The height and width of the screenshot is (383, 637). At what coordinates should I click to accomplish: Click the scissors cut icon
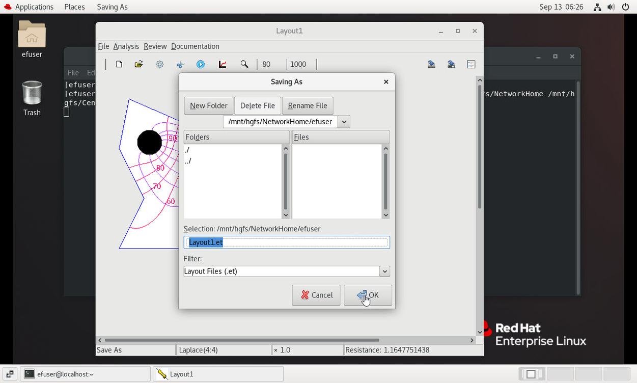pyautogui.click(x=180, y=64)
